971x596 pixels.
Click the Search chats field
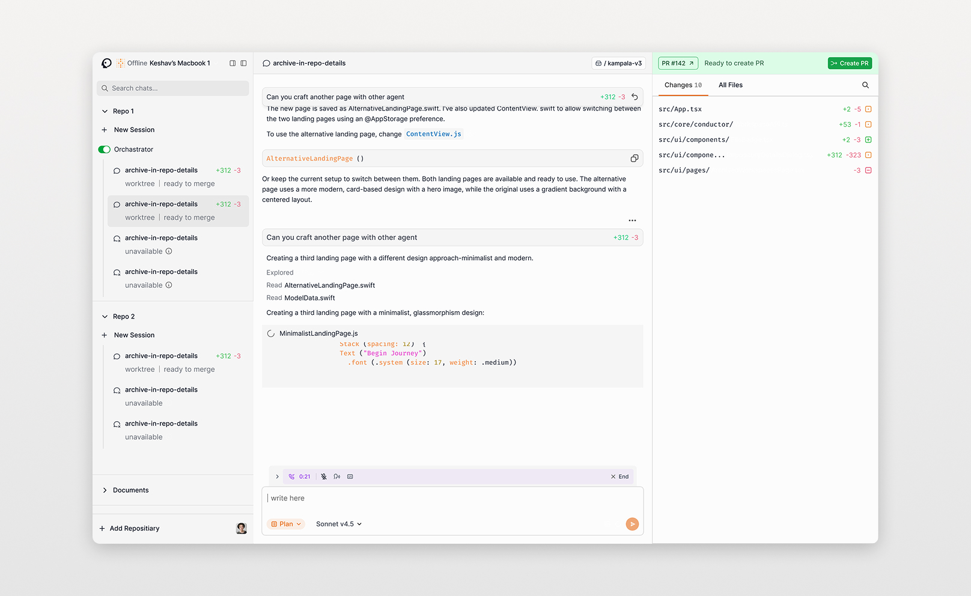point(173,88)
